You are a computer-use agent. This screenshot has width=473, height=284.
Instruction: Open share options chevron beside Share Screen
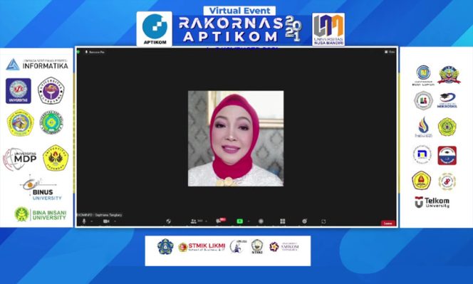point(249,221)
